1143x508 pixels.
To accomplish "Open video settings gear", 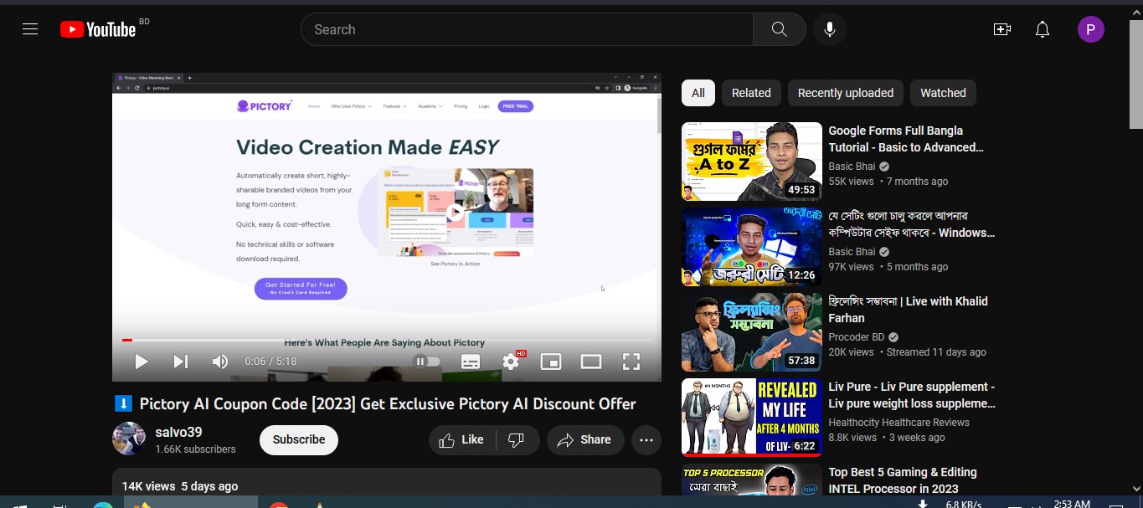I will pyautogui.click(x=511, y=362).
